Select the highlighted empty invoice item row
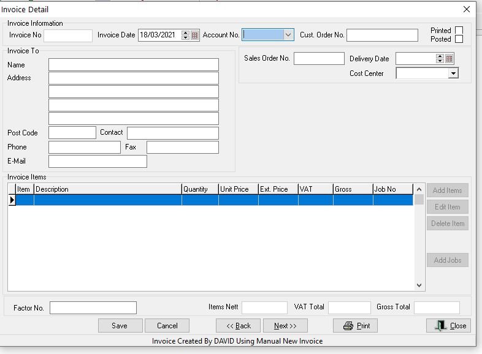Viewport: 482px width, 354px height. [x=214, y=200]
